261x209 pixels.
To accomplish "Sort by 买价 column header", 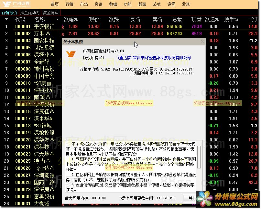I will (136, 20).
